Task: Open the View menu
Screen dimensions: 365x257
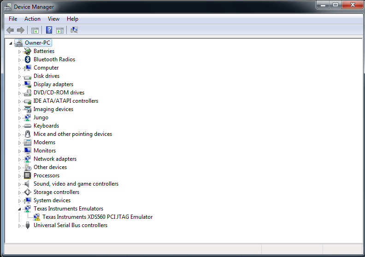Action: 53,19
